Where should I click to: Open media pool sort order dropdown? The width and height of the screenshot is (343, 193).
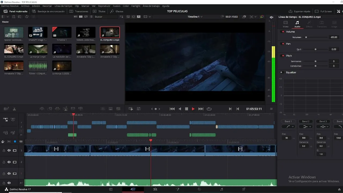point(121,17)
